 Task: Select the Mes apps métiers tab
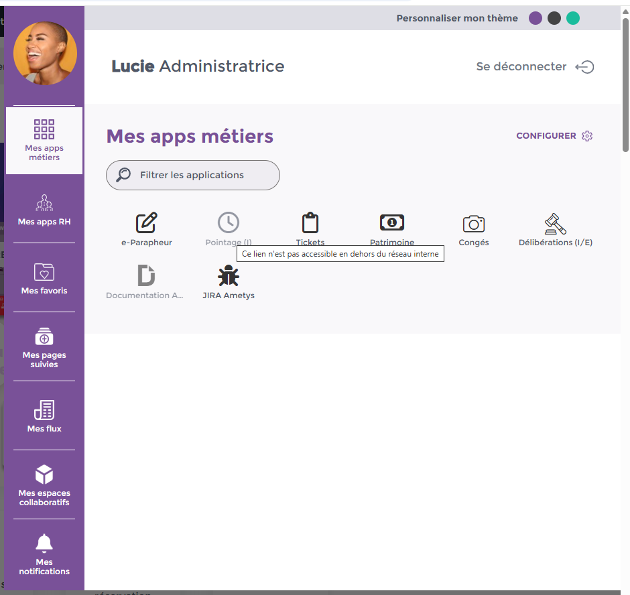pyautogui.click(x=44, y=140)
